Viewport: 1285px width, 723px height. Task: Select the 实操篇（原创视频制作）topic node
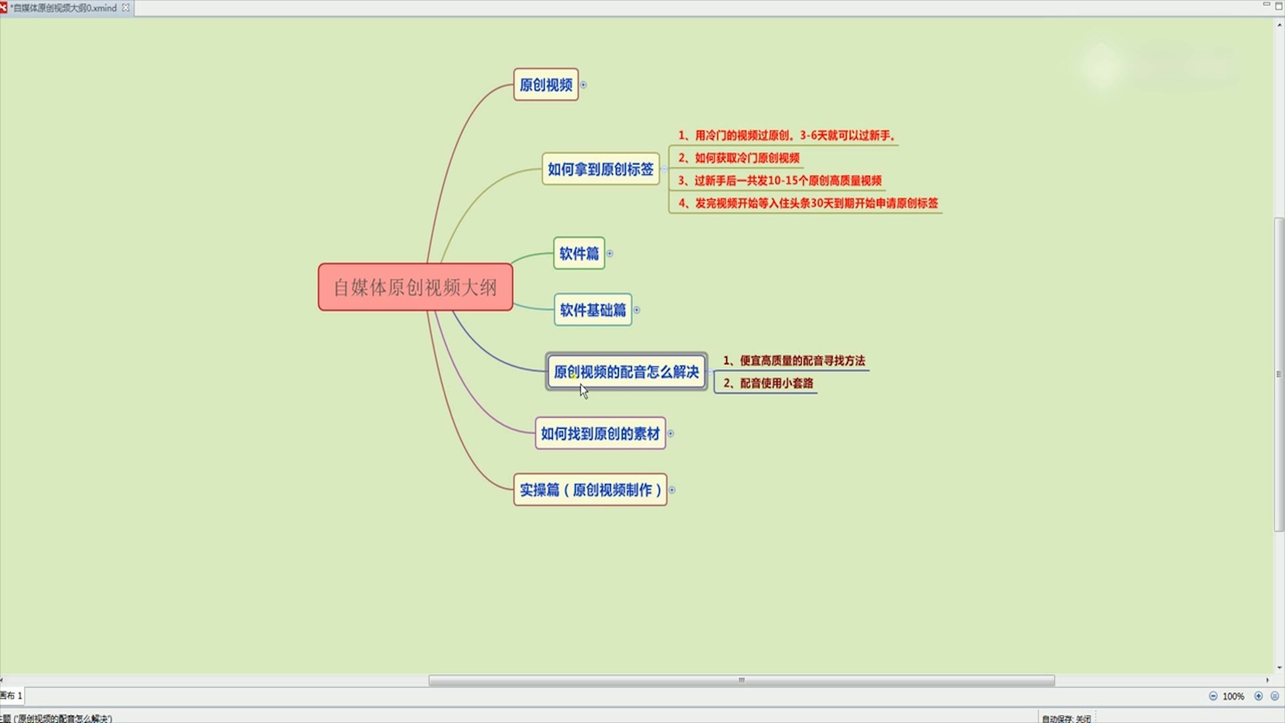point(590,490)
